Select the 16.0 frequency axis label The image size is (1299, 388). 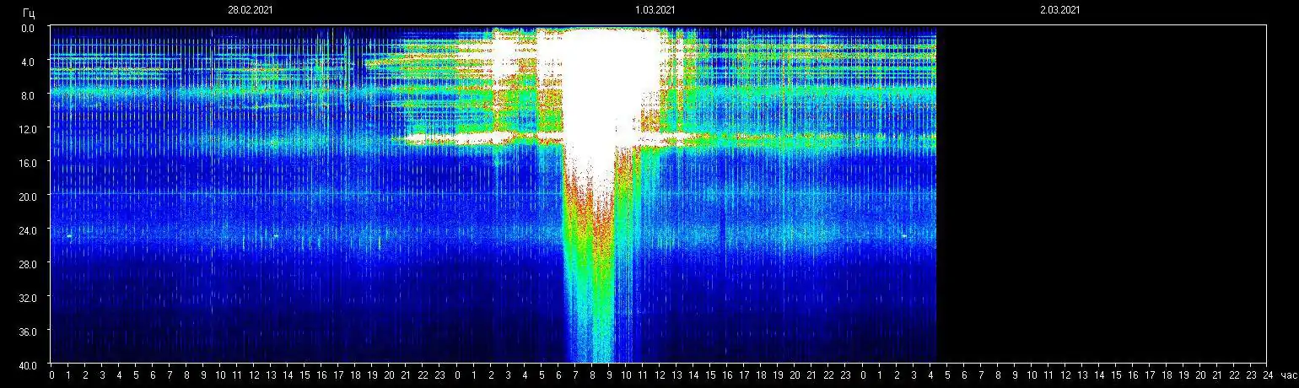[27, 162]
